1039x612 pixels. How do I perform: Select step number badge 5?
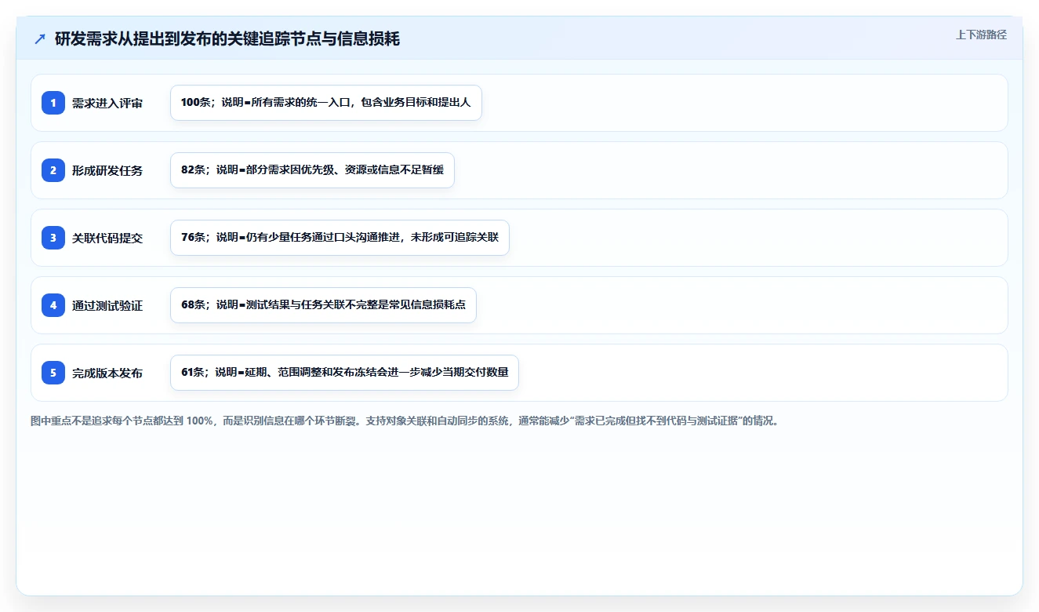pos(53,373)
